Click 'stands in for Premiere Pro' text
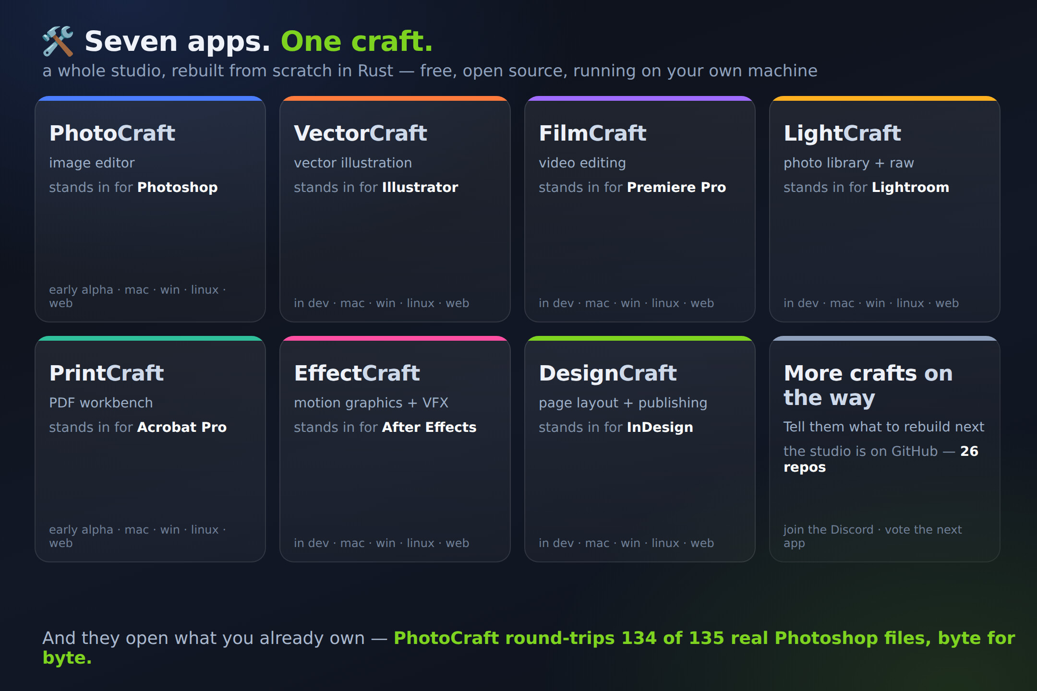 (632, 187)
